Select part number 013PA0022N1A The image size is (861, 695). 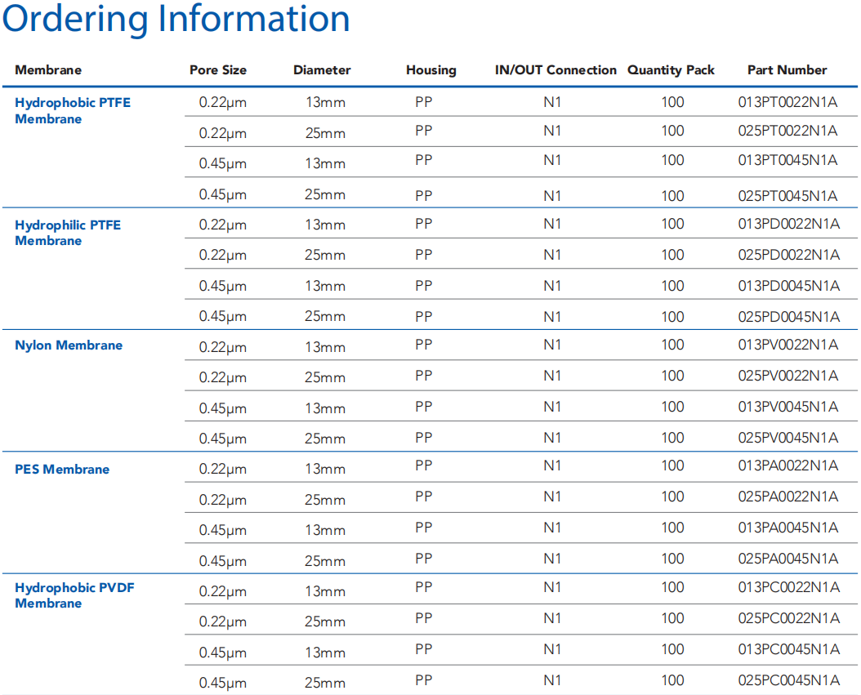pyautogui.click(x=788, y=466)
